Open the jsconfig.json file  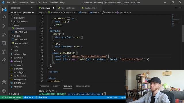(22, 72)
